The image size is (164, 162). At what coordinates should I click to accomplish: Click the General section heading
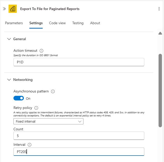pyautogui.click(x=19, y=39)
